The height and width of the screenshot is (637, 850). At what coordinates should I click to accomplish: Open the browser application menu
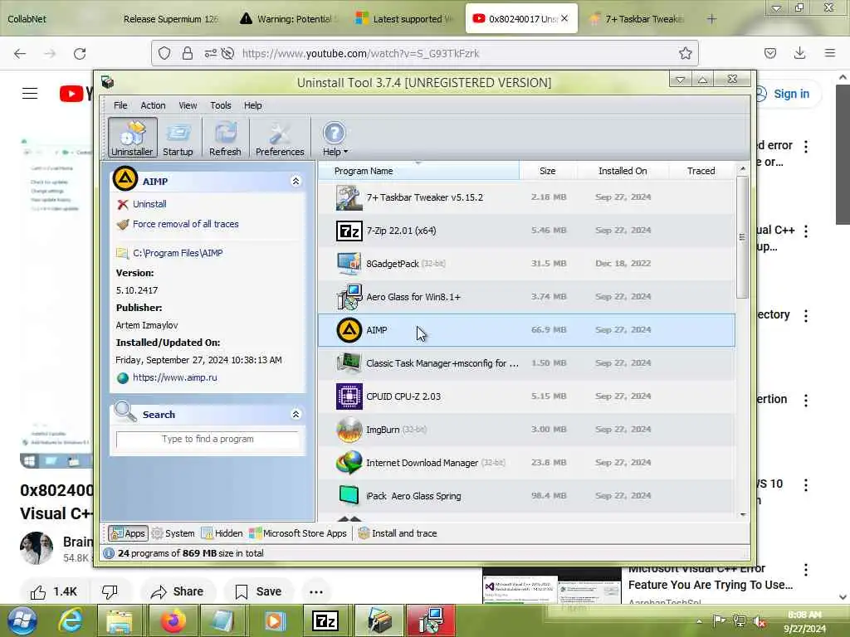pos(830,53)
